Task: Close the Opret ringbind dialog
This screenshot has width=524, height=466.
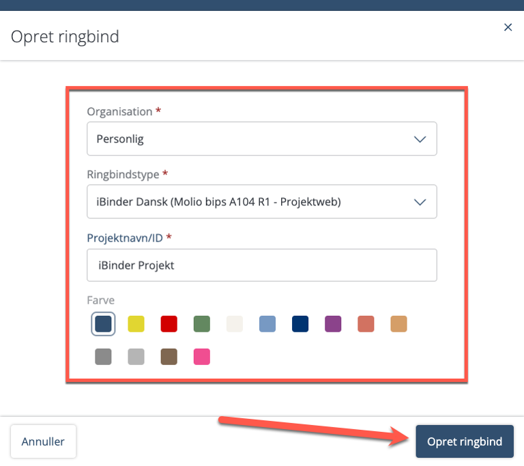Action: [508, 27]
